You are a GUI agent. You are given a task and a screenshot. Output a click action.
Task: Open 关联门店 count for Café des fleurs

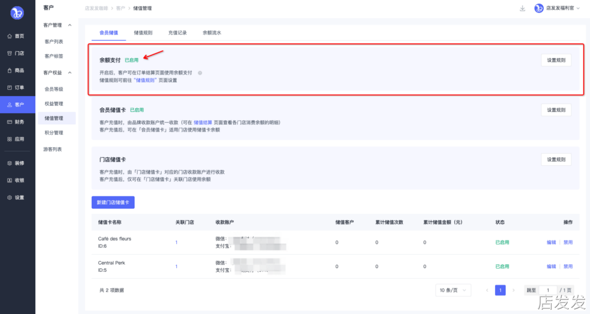click(177, 242)
